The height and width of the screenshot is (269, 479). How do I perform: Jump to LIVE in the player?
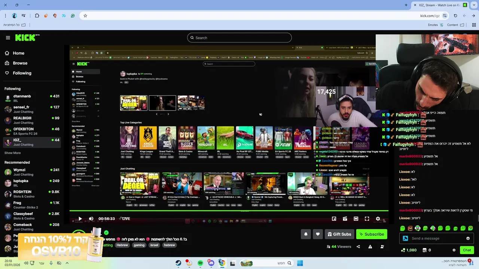click(x=126, y=219)
